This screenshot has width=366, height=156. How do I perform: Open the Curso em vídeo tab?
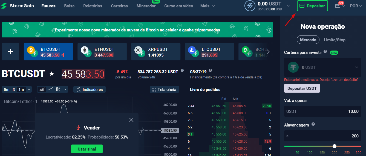[179, 6]
